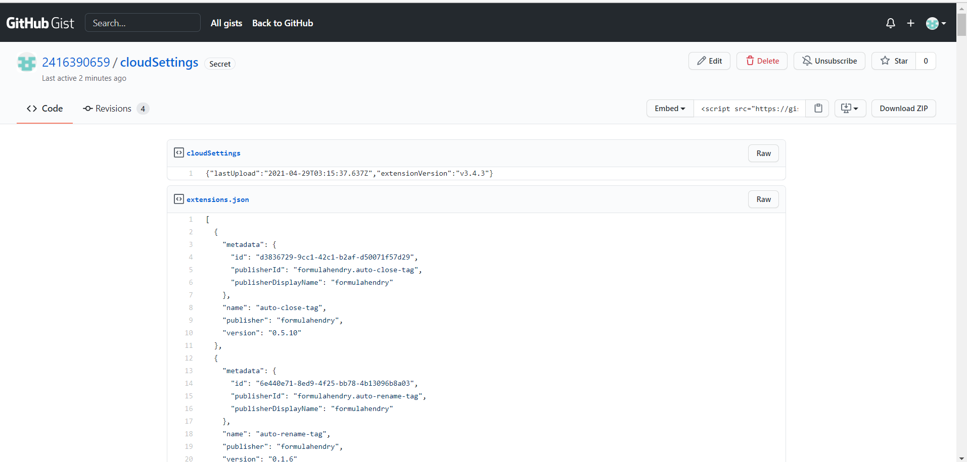Image resolution: width=967 pixels, height=462 pixels.
Task: Click the "publisherId": "formulahendry.auto-close-tag" line
Action: (x=327, y=270)
